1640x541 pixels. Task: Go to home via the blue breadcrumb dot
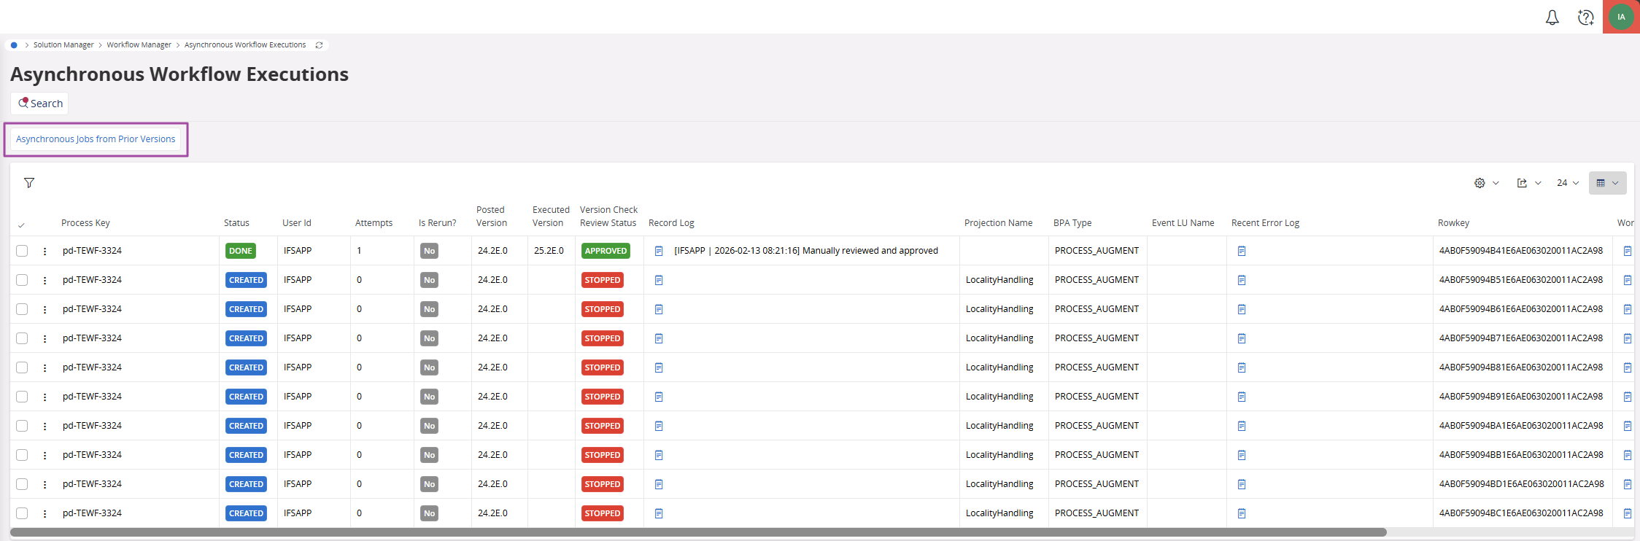coord(14,45)
